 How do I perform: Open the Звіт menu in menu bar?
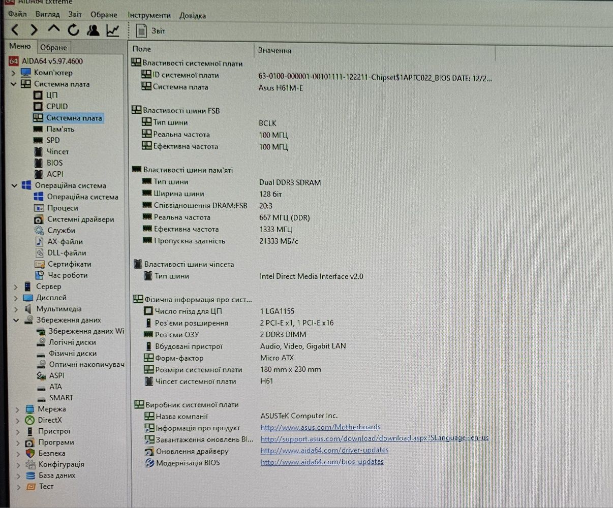tap(75, 14)
